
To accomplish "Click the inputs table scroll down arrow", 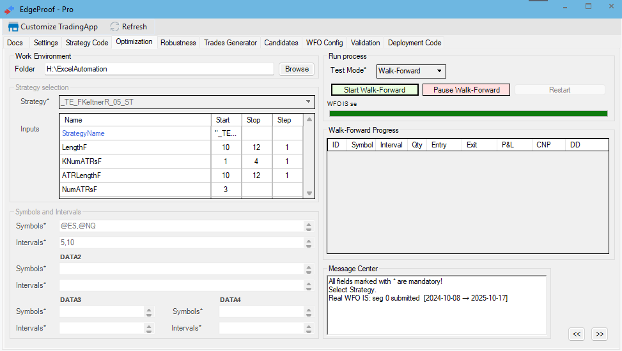I will coord(309,193).
